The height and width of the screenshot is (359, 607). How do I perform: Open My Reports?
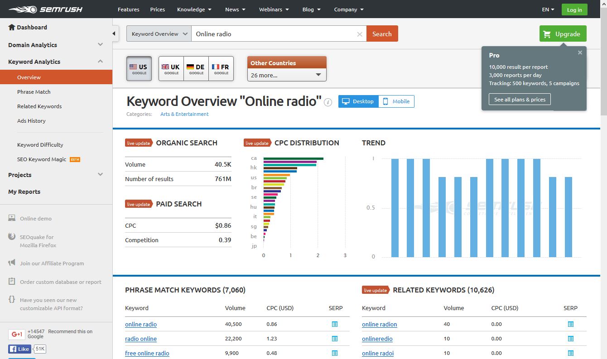click(24, 191)
